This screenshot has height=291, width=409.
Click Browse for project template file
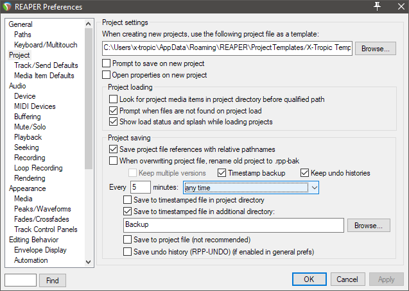tap(376, 49)
